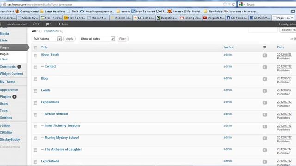Viewport: 296px width, 166px height.
Task: Collapse the admin sidebar menu
Action: [x=10, y=147]
